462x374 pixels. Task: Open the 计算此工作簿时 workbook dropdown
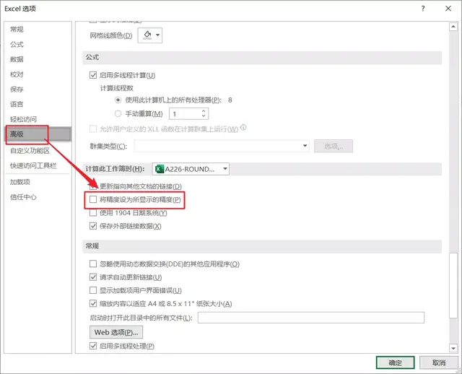click(191, 169)
